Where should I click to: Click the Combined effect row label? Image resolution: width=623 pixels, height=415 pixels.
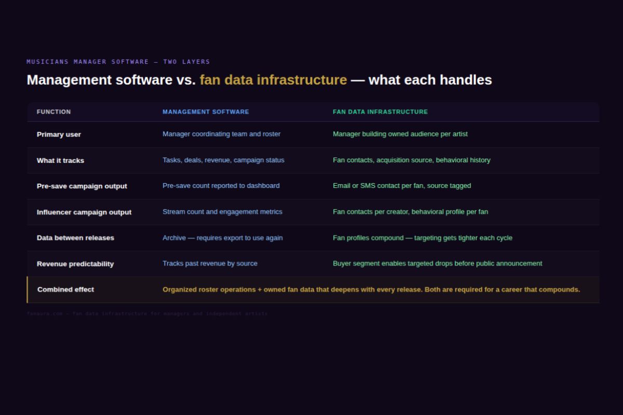65,289
